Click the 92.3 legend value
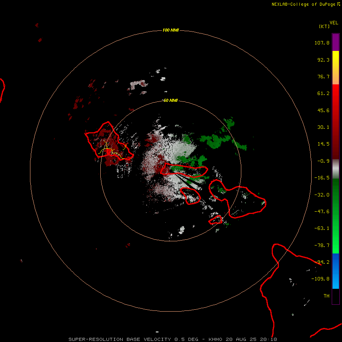342x342 pixels. click(323, 60)
